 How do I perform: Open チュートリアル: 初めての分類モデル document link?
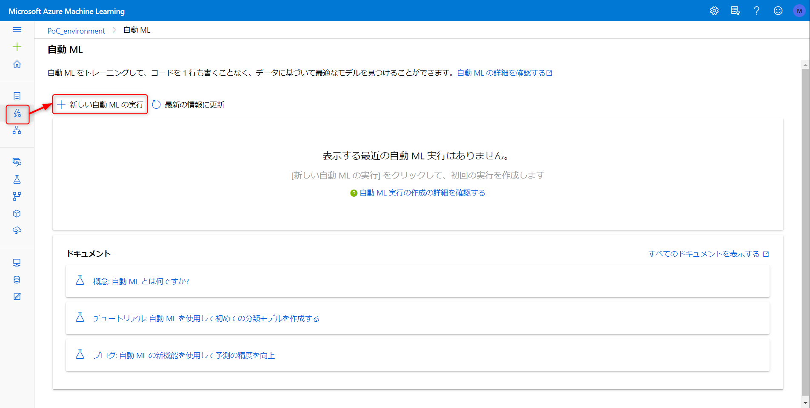tap(206, 318)
